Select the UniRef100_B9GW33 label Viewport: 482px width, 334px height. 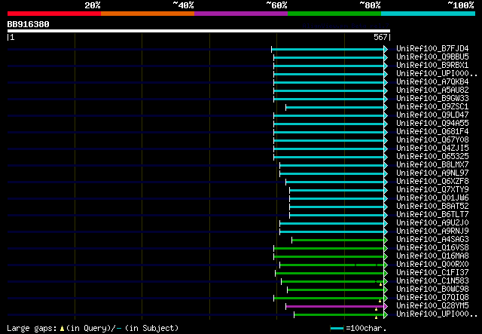click(432, 99)
